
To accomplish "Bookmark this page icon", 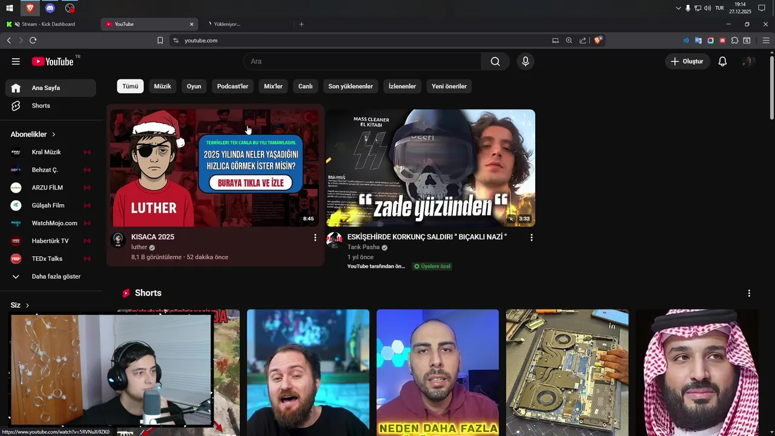I will (160, 41).
